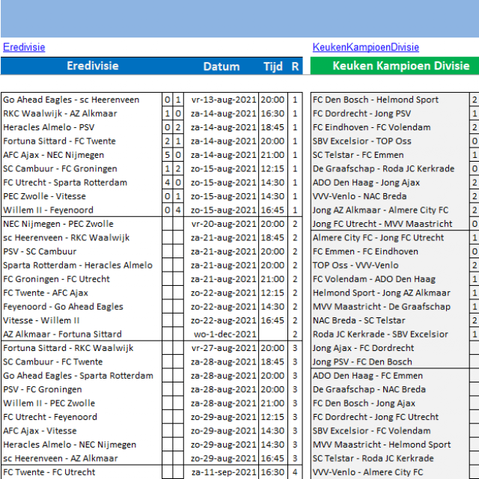Select the RKC Waalwijk - AZ Alkmaar match

pyautogui.click(x=60, y=114)
